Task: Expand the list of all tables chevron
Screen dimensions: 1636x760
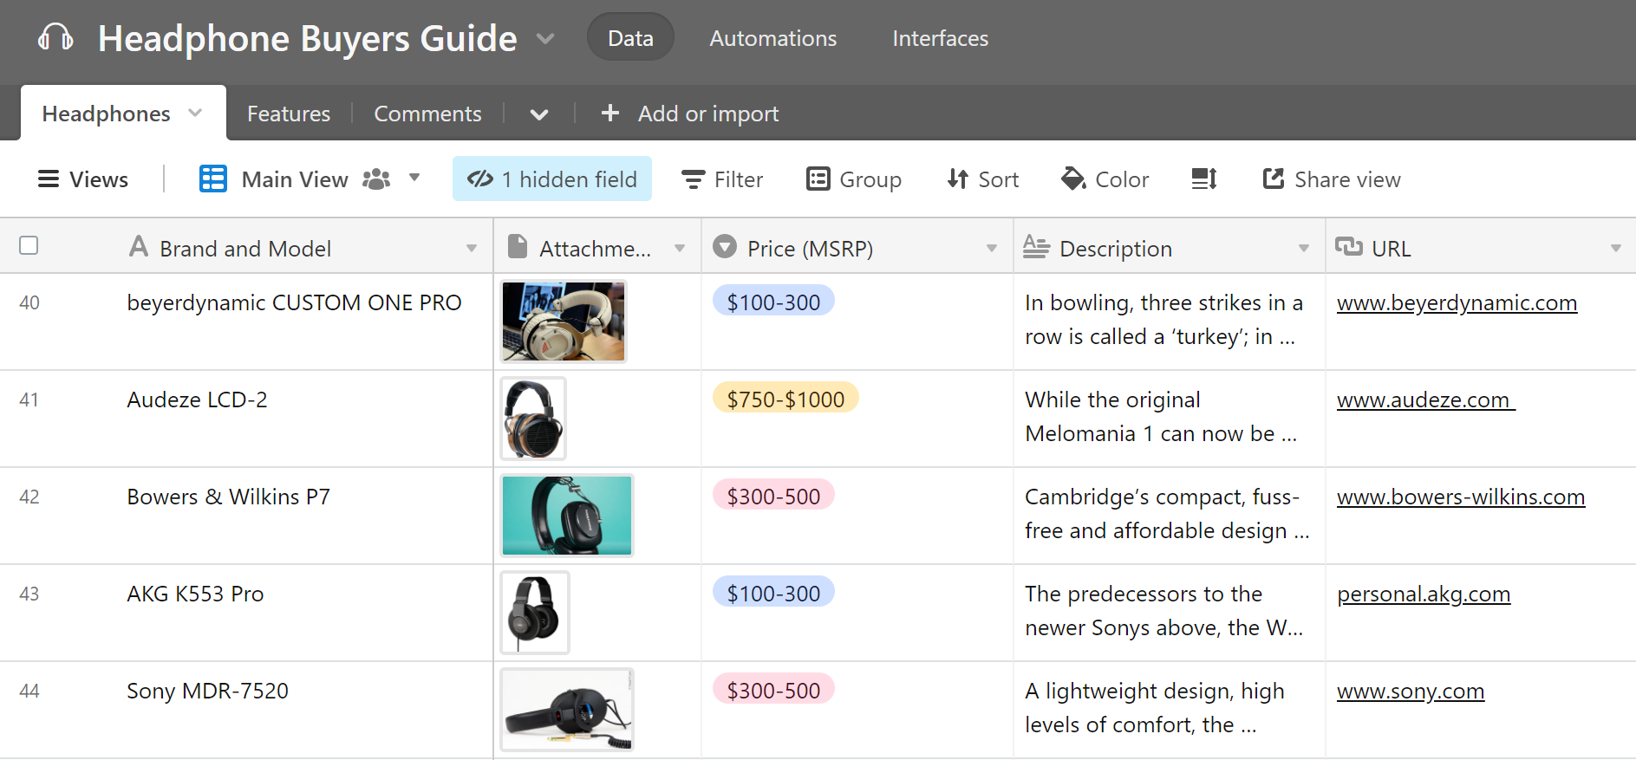Action: 539,114
